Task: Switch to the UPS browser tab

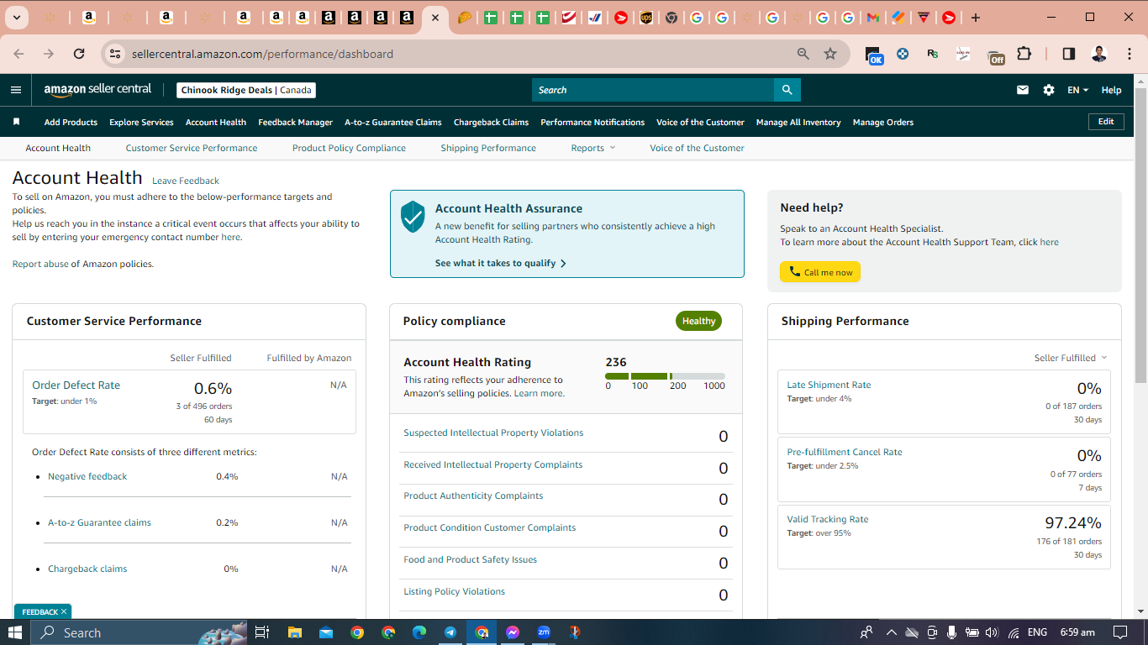Action: [645, 18]
